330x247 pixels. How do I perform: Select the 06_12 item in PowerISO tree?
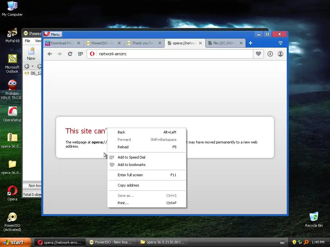click(x=34, y=73)
